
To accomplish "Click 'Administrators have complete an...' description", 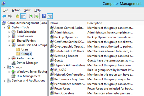I will (110, 32).
